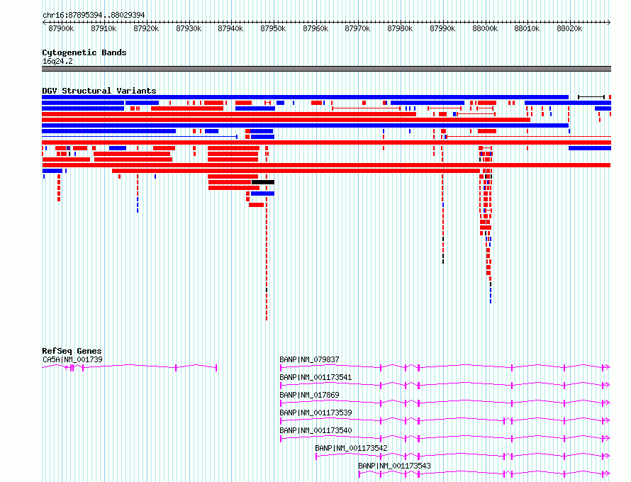Click the 87960k ruler tick label
Image resolution: width=631 pixels, height=482 pixels.
(x=315, y=28)
